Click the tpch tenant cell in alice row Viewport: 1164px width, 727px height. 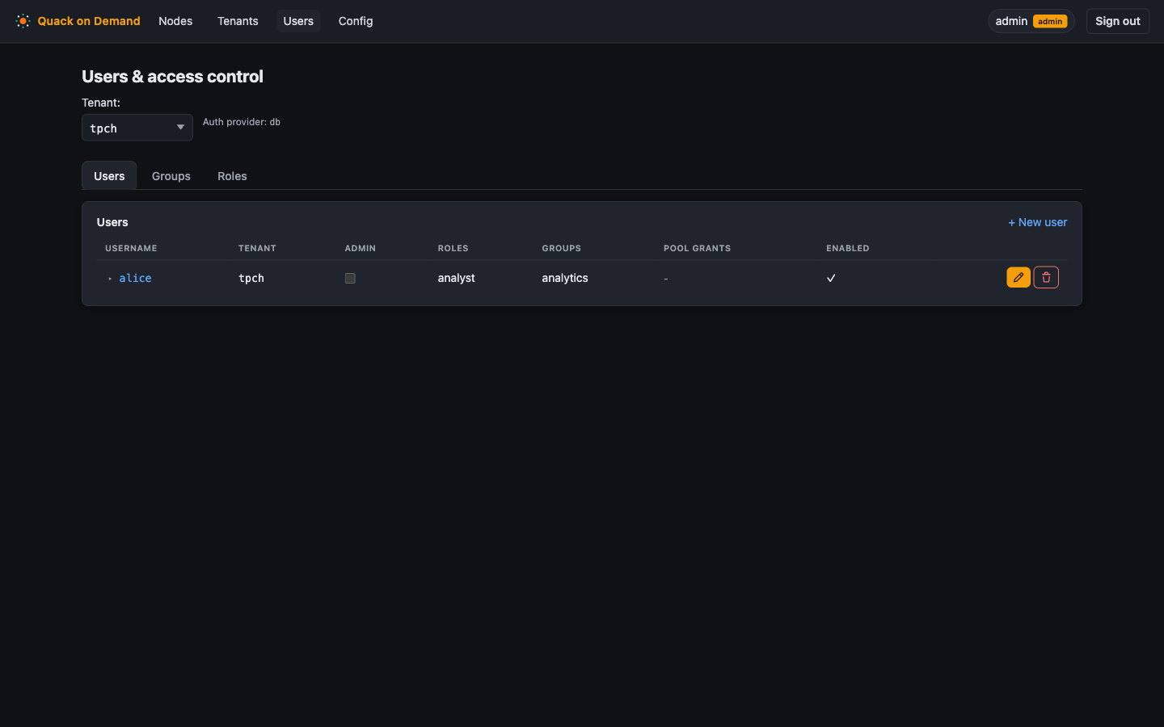[251, 278]
